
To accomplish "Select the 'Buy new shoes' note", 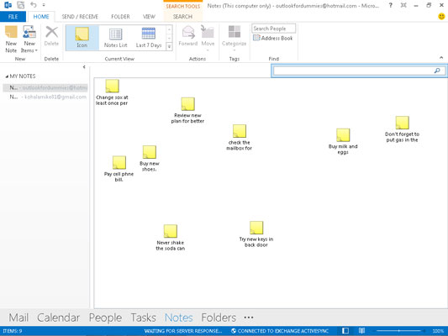I will 149,159.
